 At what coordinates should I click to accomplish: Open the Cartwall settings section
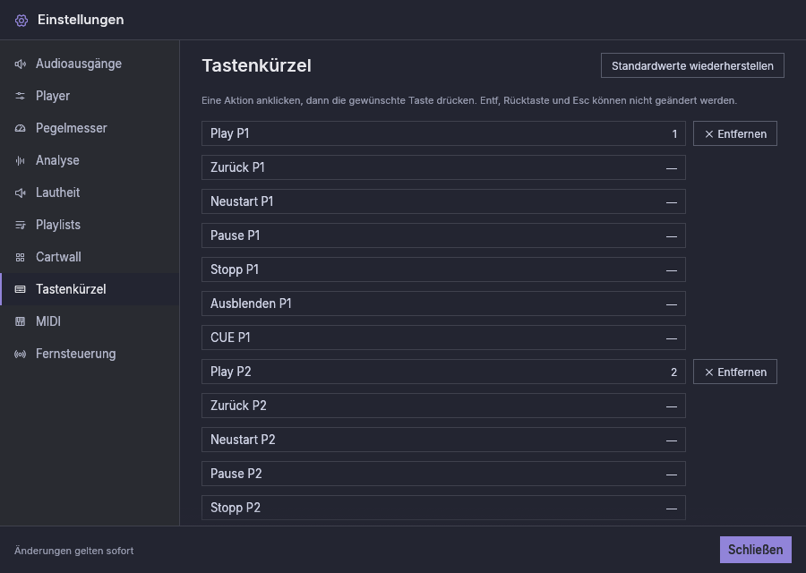tap(90, 258)
